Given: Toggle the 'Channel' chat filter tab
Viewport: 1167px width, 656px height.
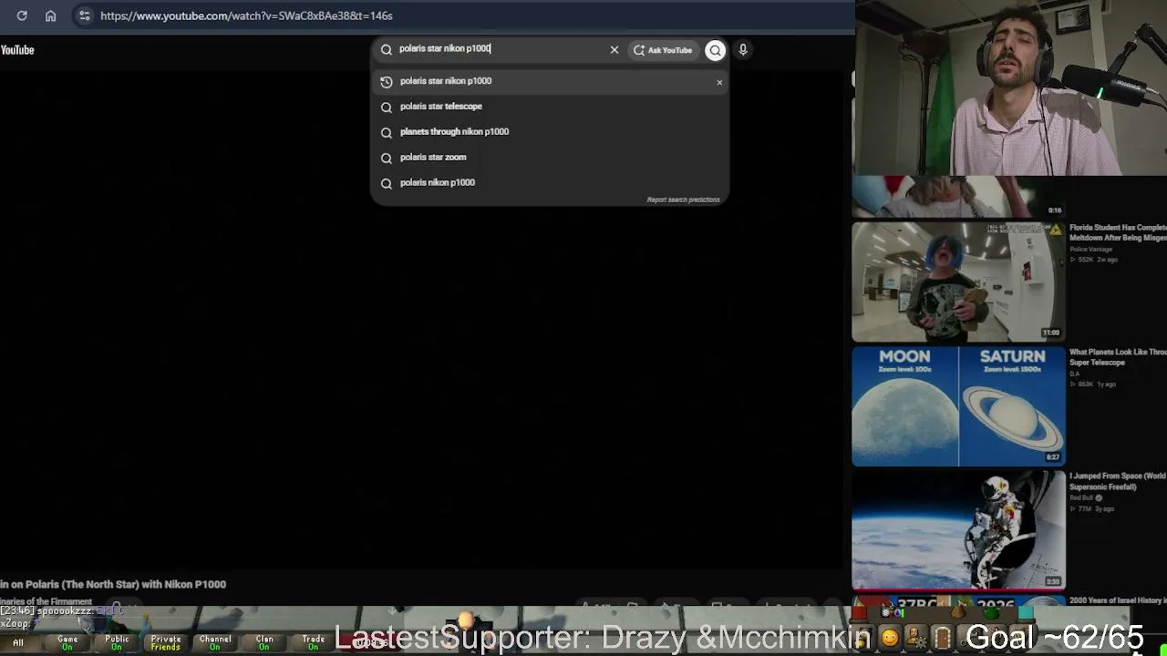Looking at the screenshot, I should [215, 642].
